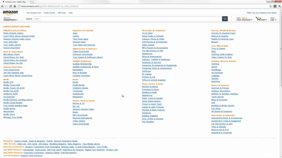Open Exercise & Fitness link
Screen dimensions: 282x158
coord(220,88)
